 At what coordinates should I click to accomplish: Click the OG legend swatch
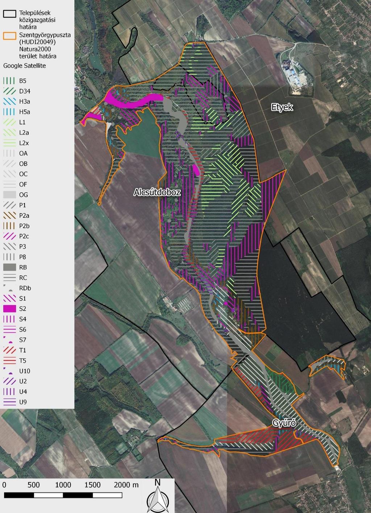pos(9,195)
